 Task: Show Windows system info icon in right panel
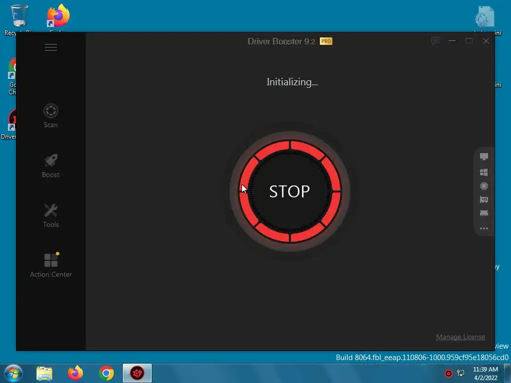click(484, 172)
